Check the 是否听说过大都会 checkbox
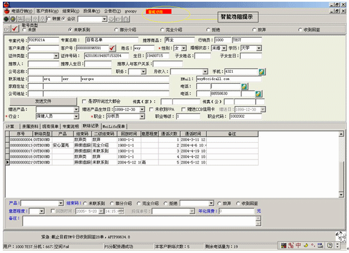This screenshot has height=253, width=349. tap(84, 102)
